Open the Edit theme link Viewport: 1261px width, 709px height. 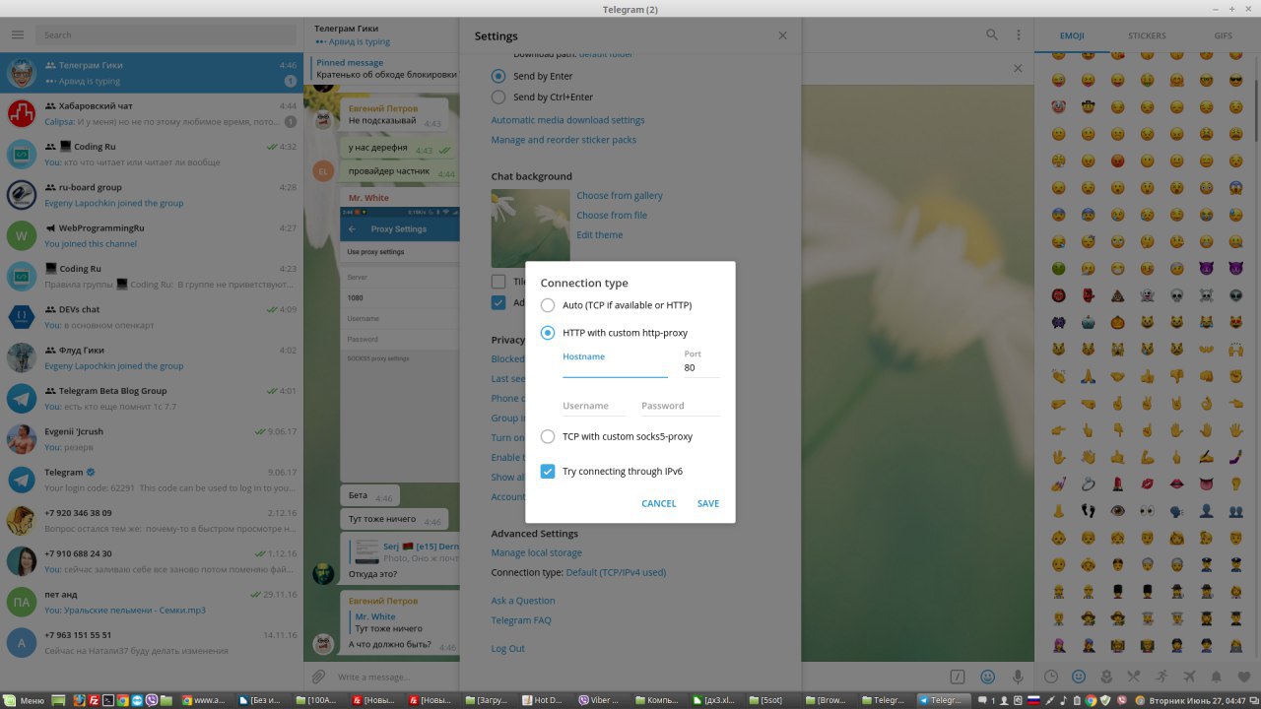pyautogui.click(x=600, y=235)
